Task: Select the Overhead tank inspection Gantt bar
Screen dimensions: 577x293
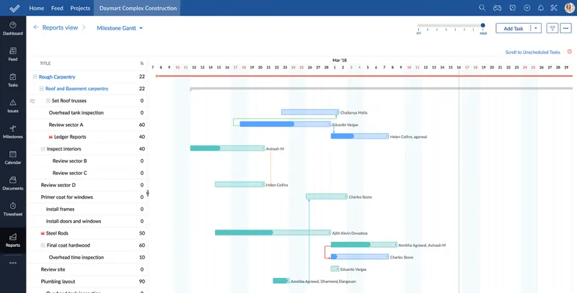Action: point(310,112)
